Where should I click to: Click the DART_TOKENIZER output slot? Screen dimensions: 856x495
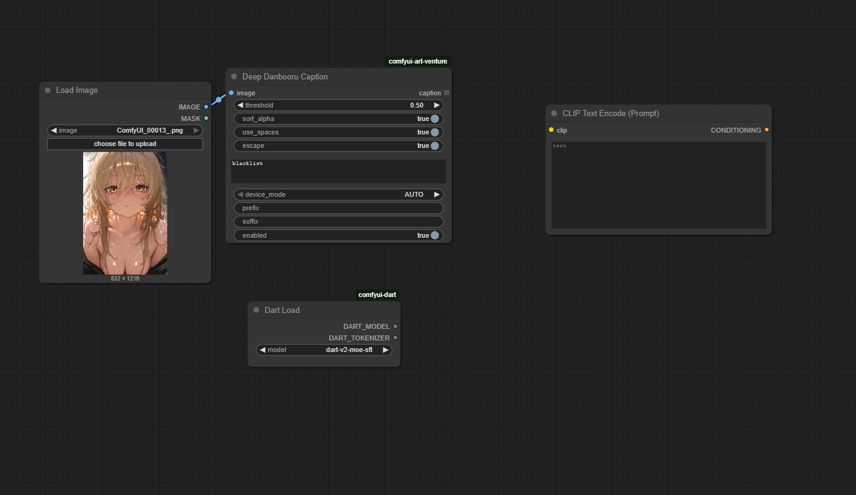click(396, 338)
